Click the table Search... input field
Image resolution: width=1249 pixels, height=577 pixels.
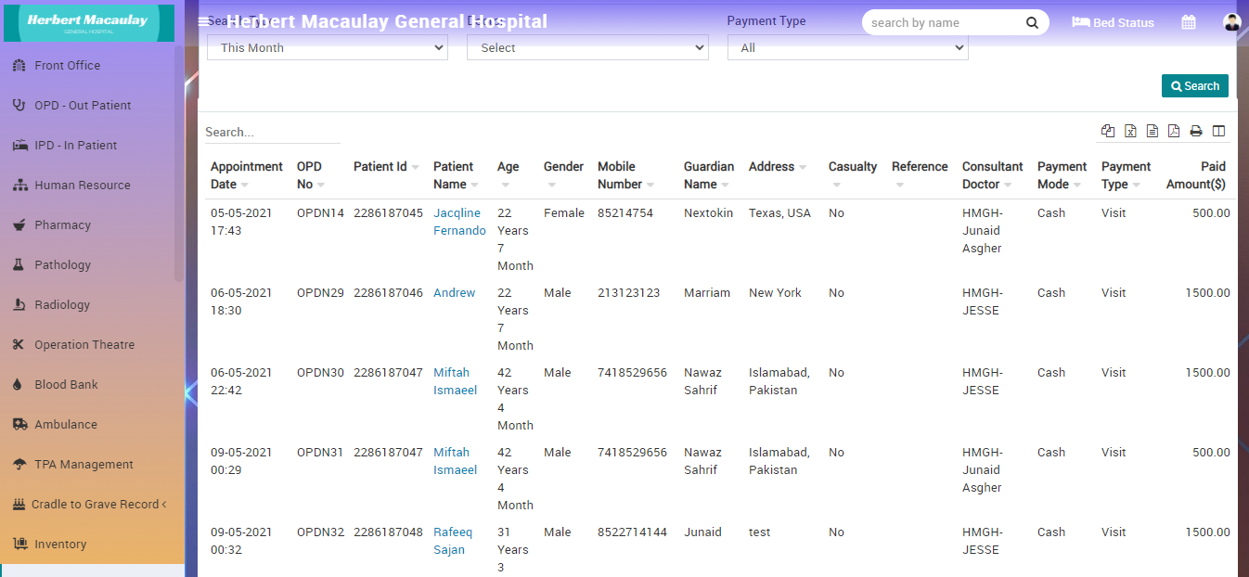272,133
